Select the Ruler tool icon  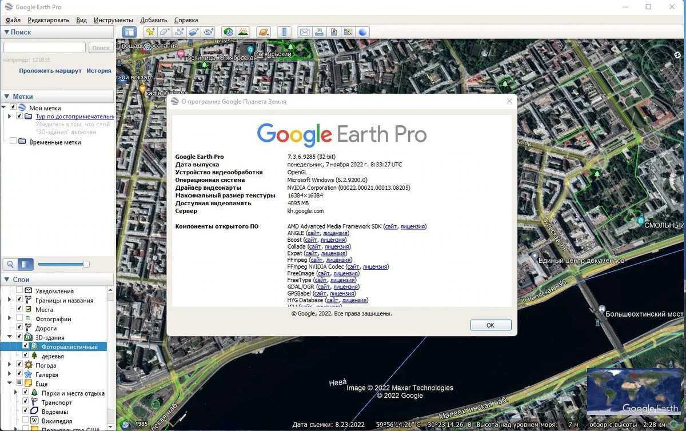click(284, 32)
